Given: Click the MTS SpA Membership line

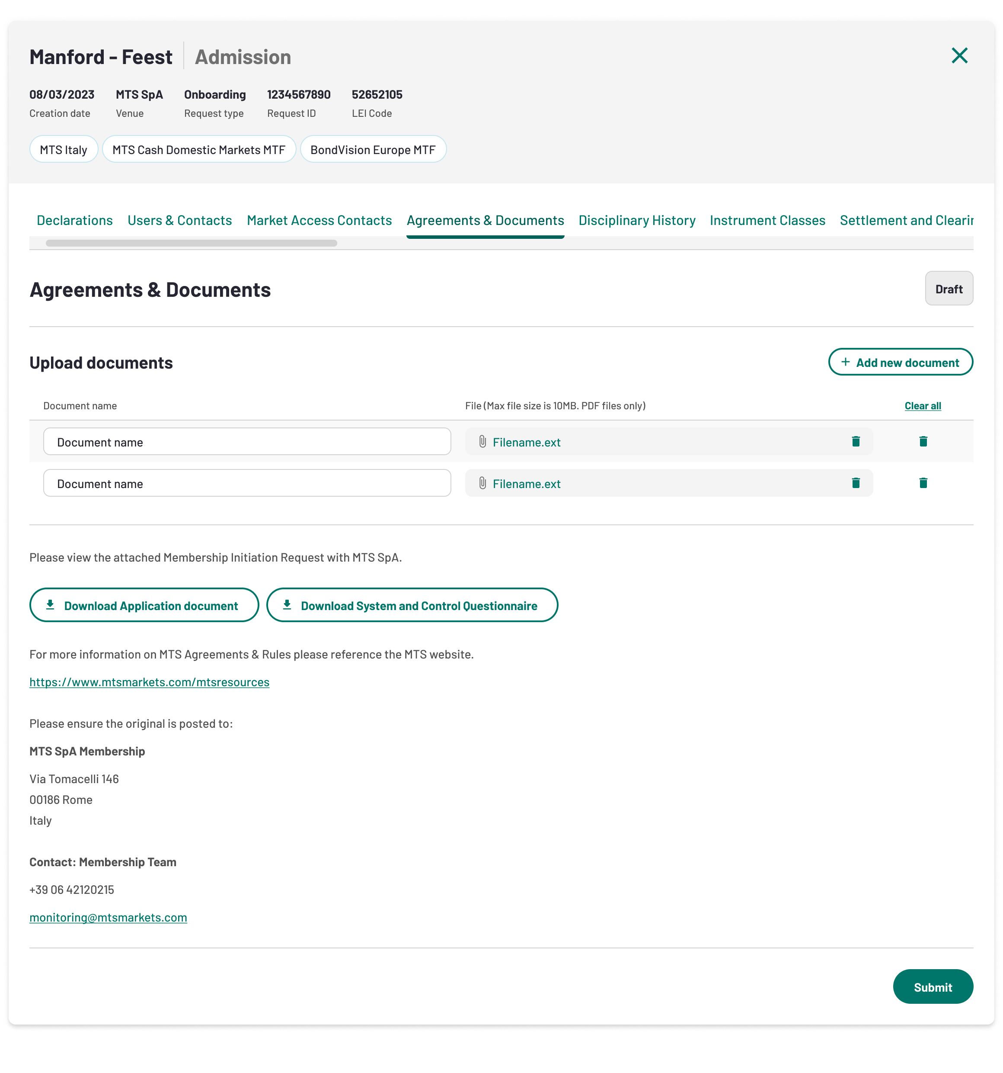Looking at the screenshot, I should (x=87, y=752).
